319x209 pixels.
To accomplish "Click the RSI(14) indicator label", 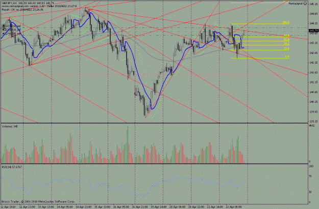I will 12,167.
